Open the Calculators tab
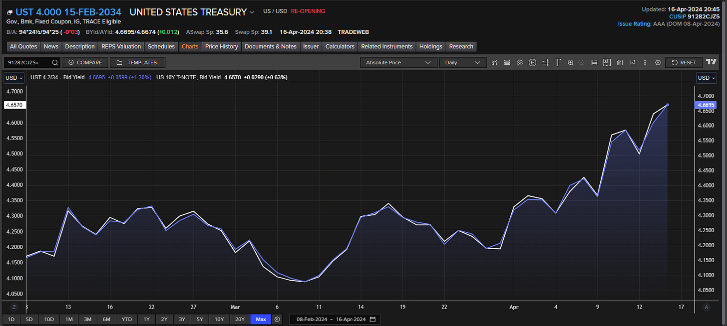The width and height of the screenshot is (727, 326). click(340, 46)
